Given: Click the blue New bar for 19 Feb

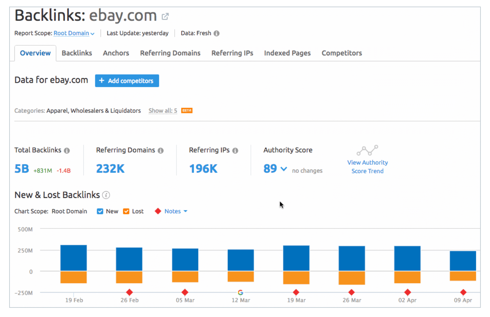Looking at the screenshot, I should pos(74,258).
